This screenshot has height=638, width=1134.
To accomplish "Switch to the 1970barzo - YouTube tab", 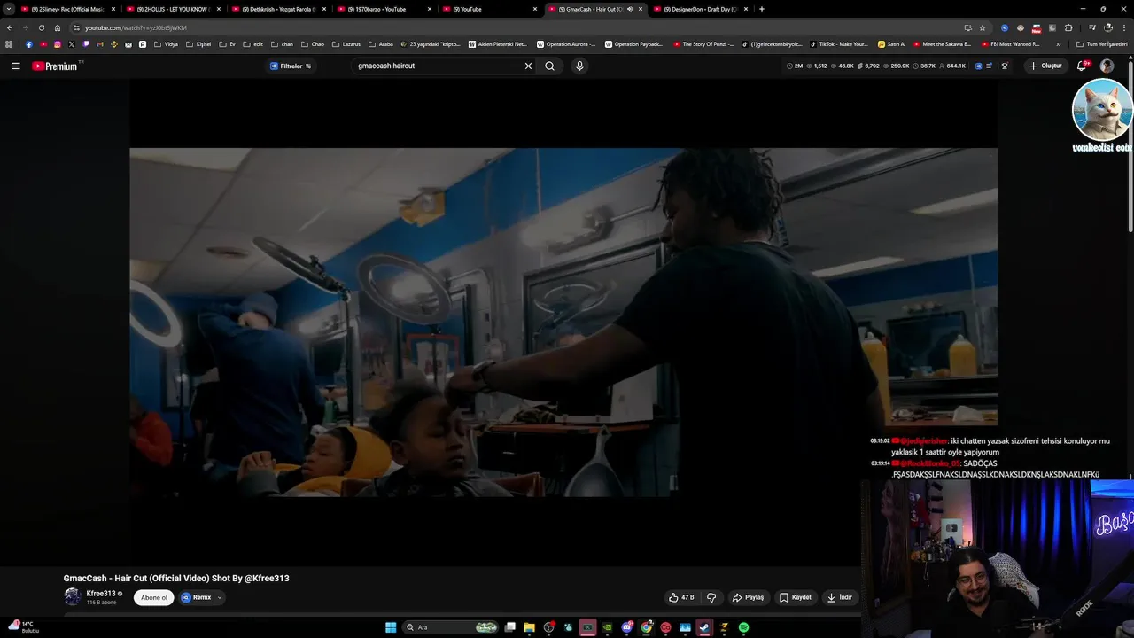I will point(384,9).
